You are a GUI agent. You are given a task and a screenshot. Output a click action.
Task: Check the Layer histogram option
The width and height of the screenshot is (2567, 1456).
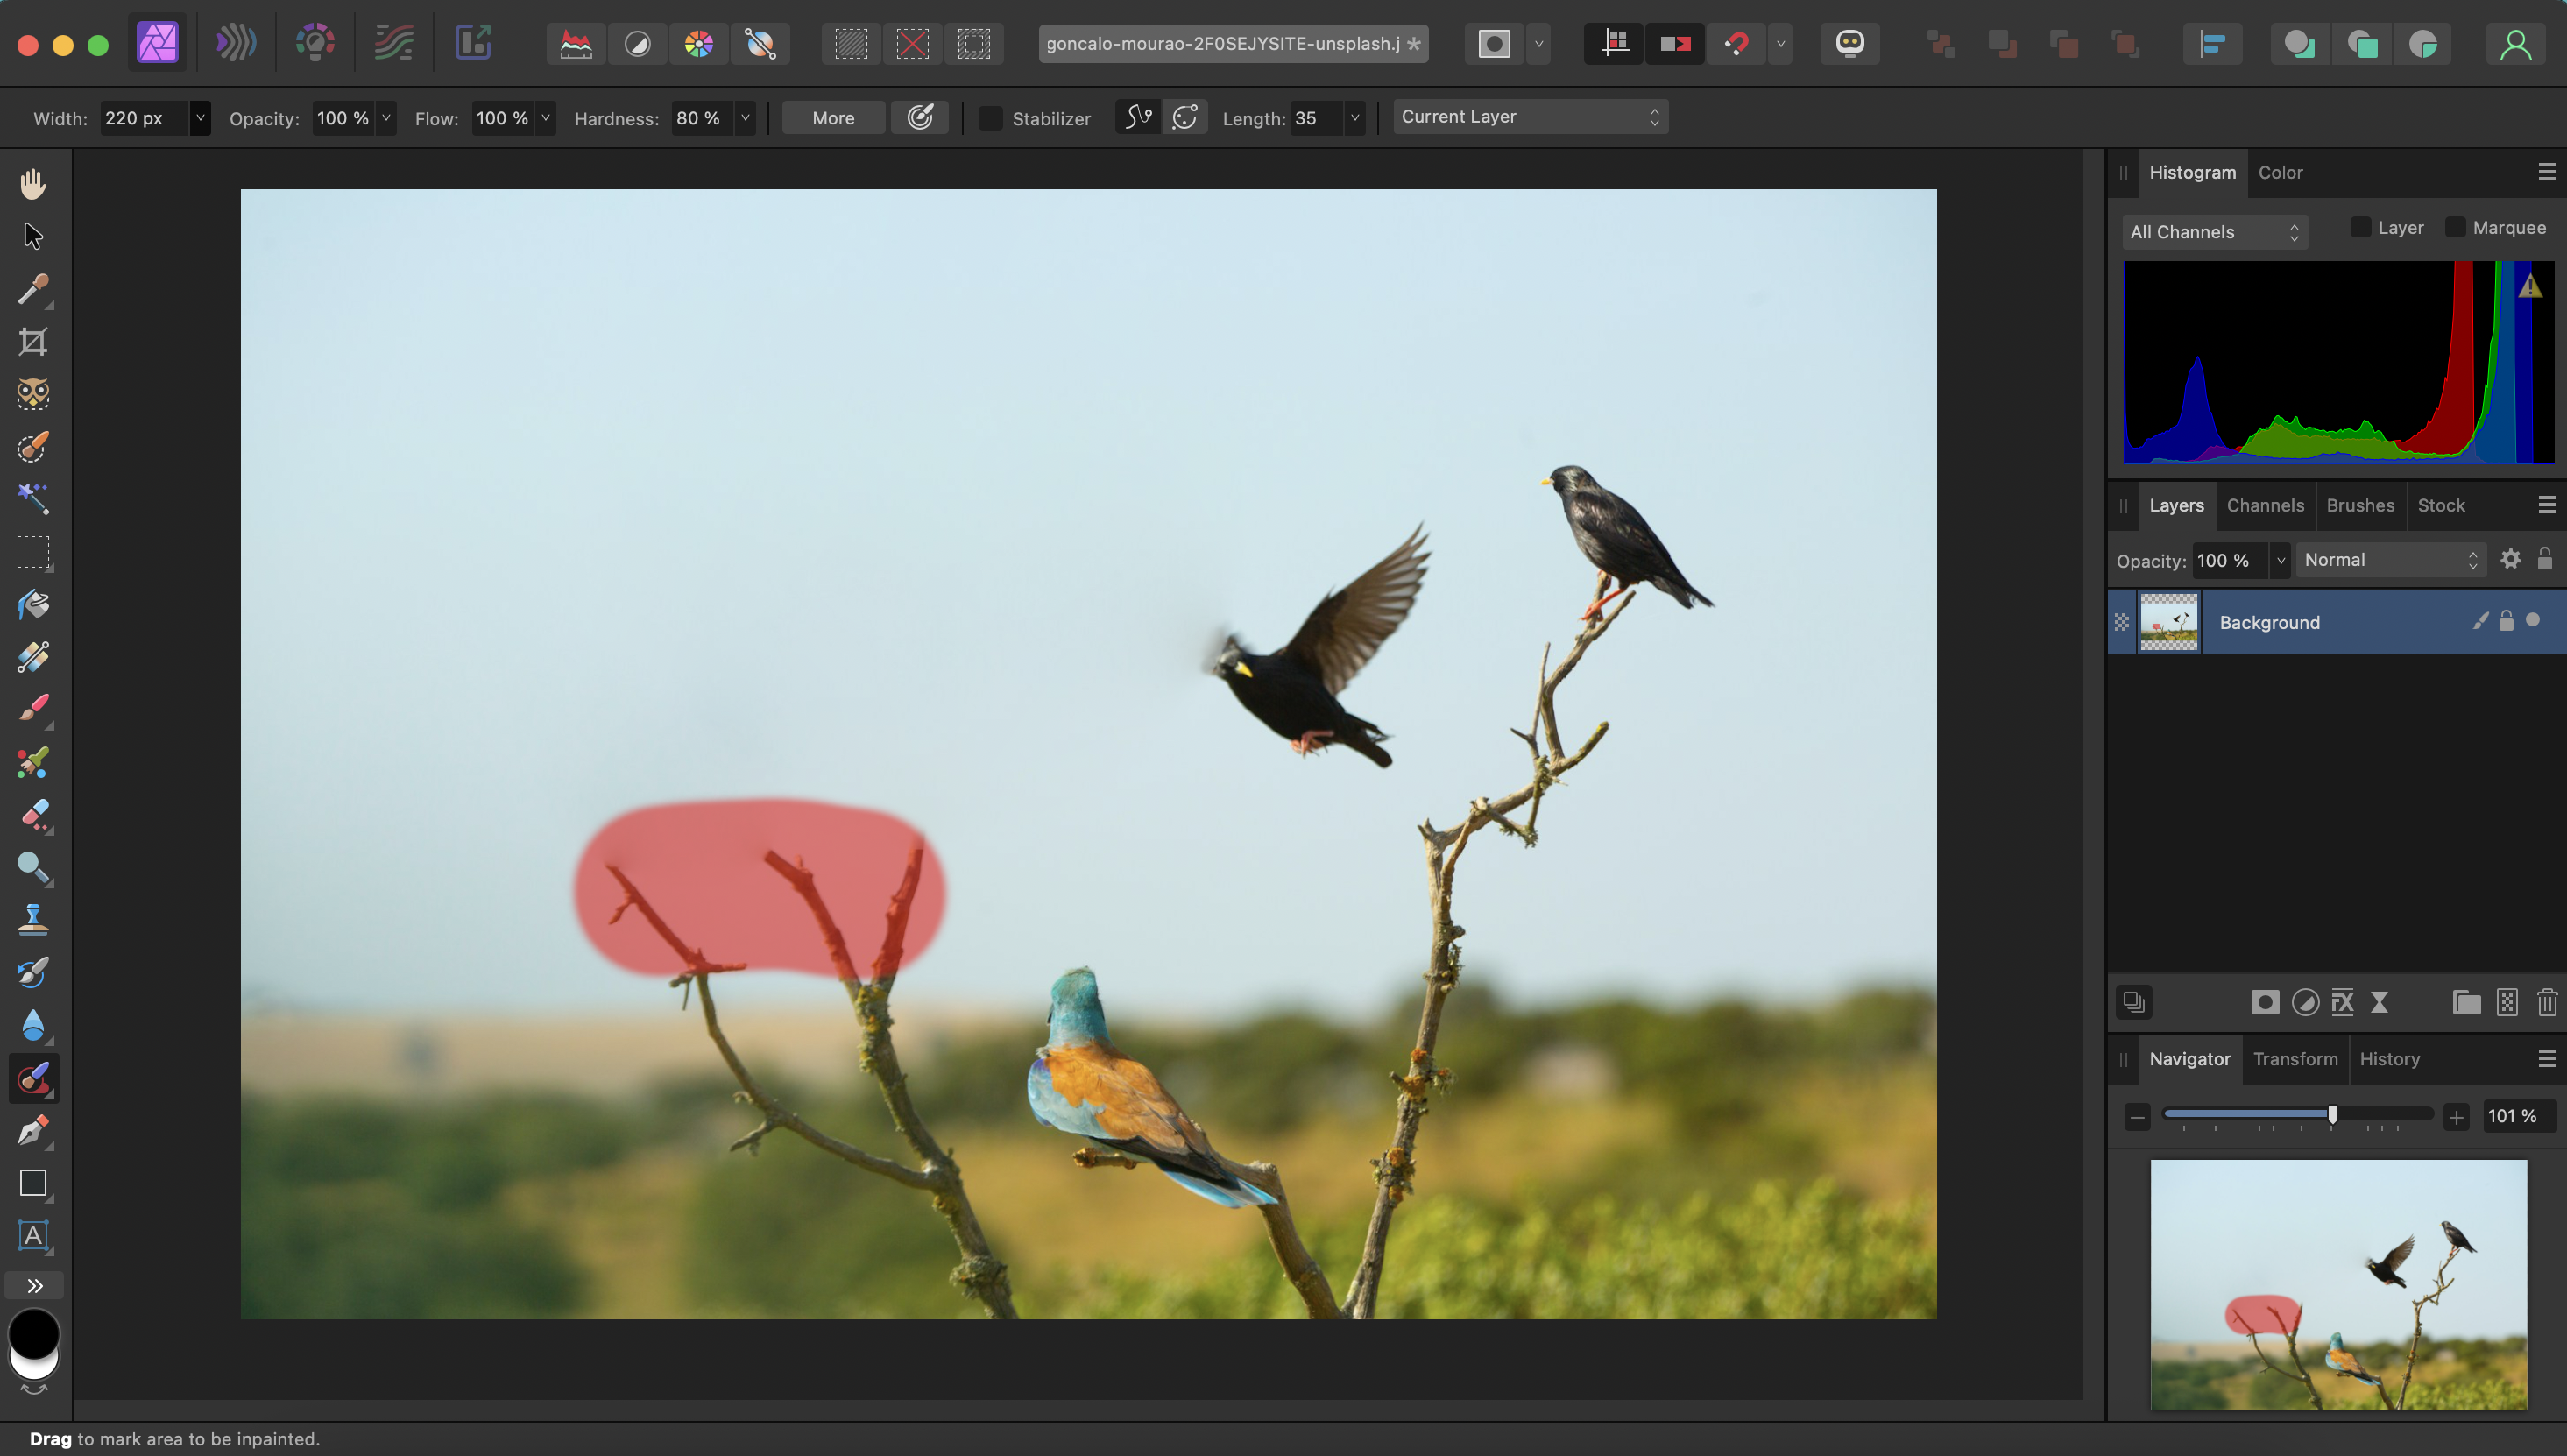tap(2360, 228)
